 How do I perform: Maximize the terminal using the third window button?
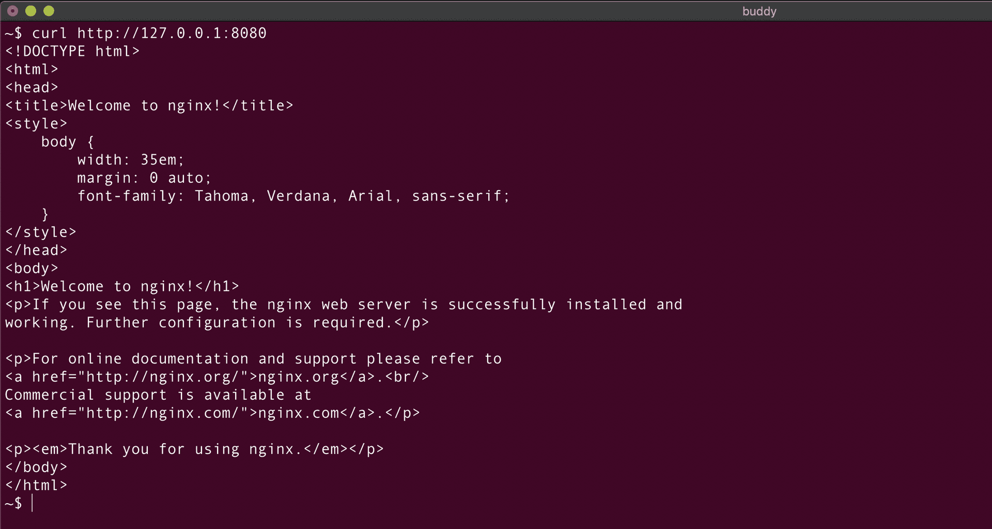tap(49, 11)
